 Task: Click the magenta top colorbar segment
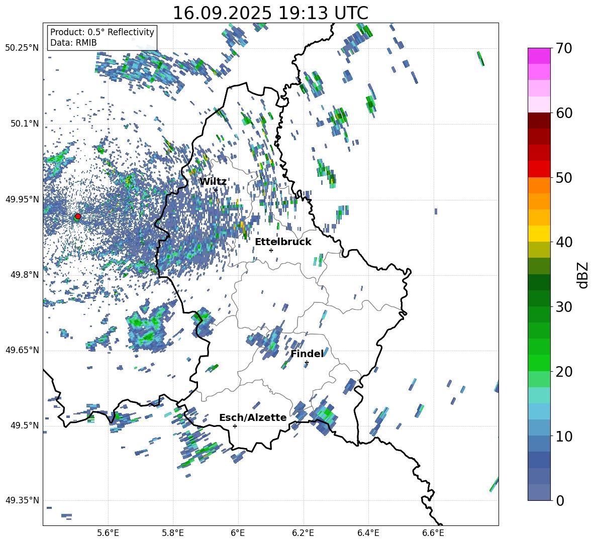pyautogui.click(x=539, y=56)
